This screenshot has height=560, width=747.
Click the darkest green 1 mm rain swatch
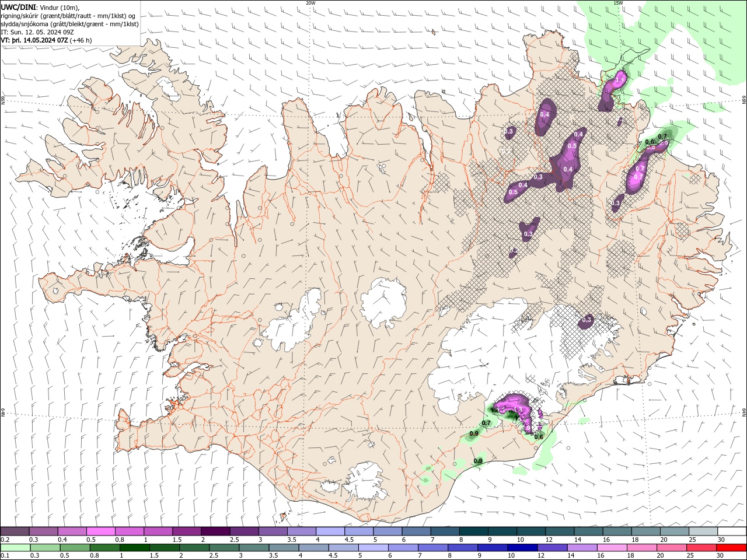[134, 548]
